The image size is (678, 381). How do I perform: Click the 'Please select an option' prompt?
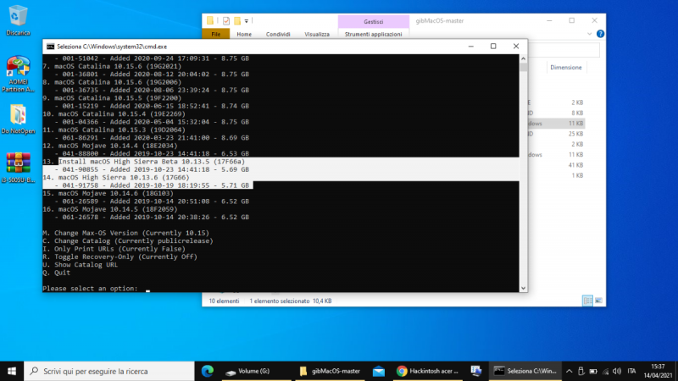90,289
